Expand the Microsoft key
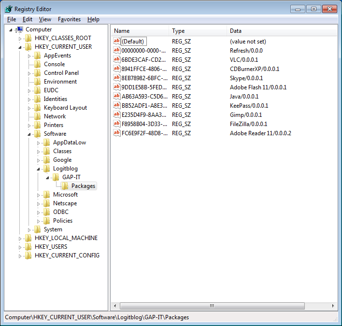The height and width of the screenshot is (326, 342). (38, 195)
